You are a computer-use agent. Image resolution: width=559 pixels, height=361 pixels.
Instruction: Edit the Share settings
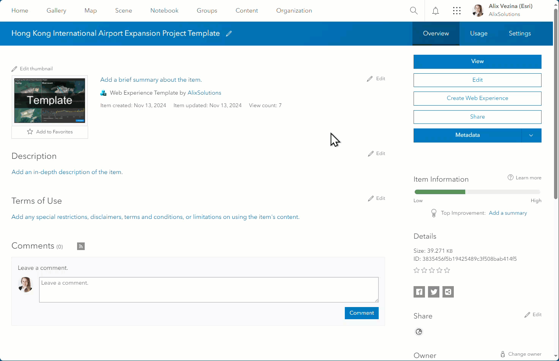pyautogui.click(x=533, y=315)
